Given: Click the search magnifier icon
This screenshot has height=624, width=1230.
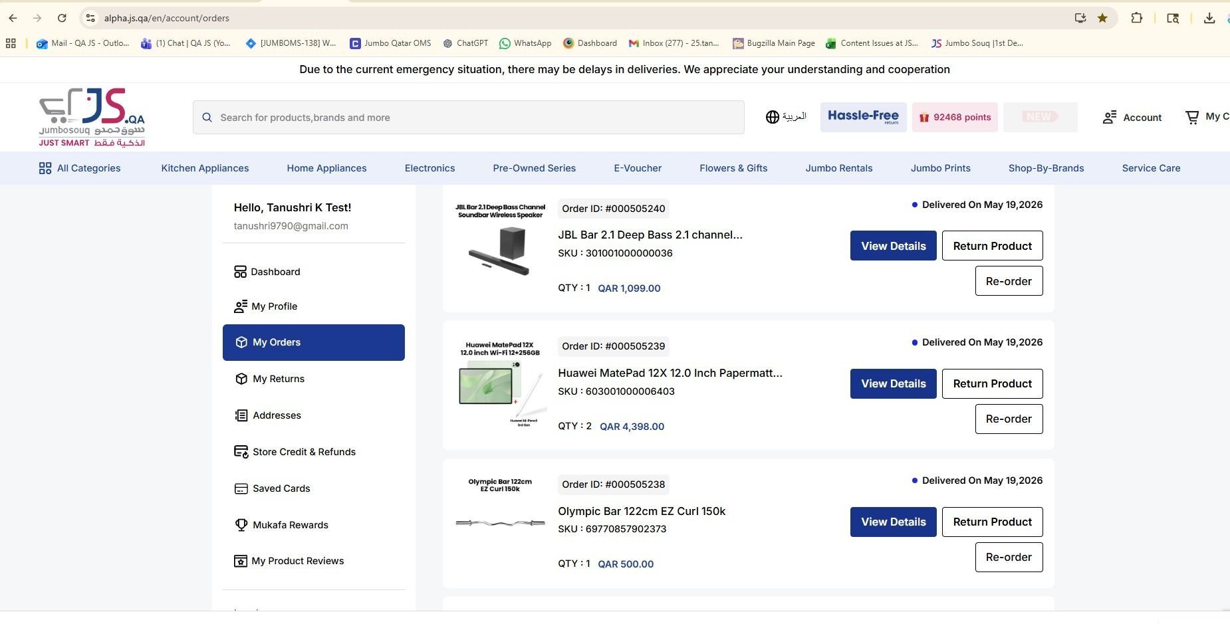Looking at the screenshot, I should click(207, 118).
